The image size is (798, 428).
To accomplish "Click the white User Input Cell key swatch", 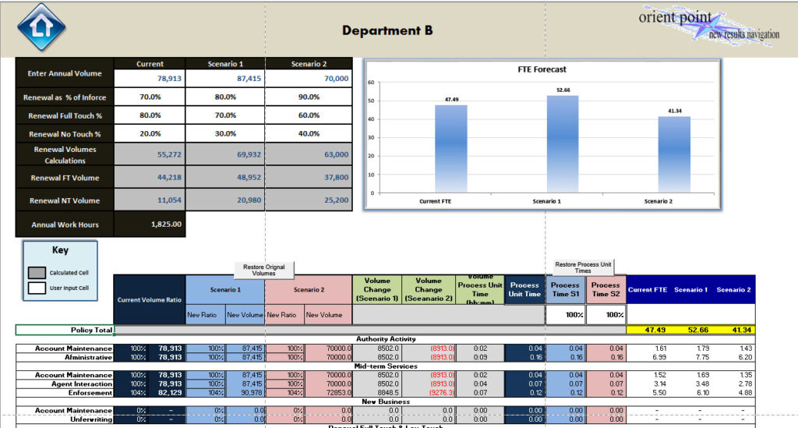I will (37, 288).
